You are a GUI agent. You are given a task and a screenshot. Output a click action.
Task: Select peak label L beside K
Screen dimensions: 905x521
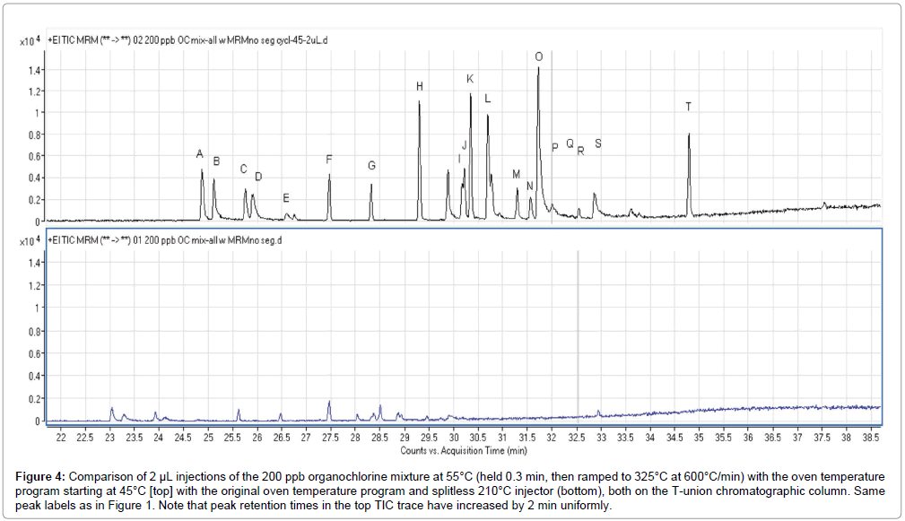tap(487, 99)
